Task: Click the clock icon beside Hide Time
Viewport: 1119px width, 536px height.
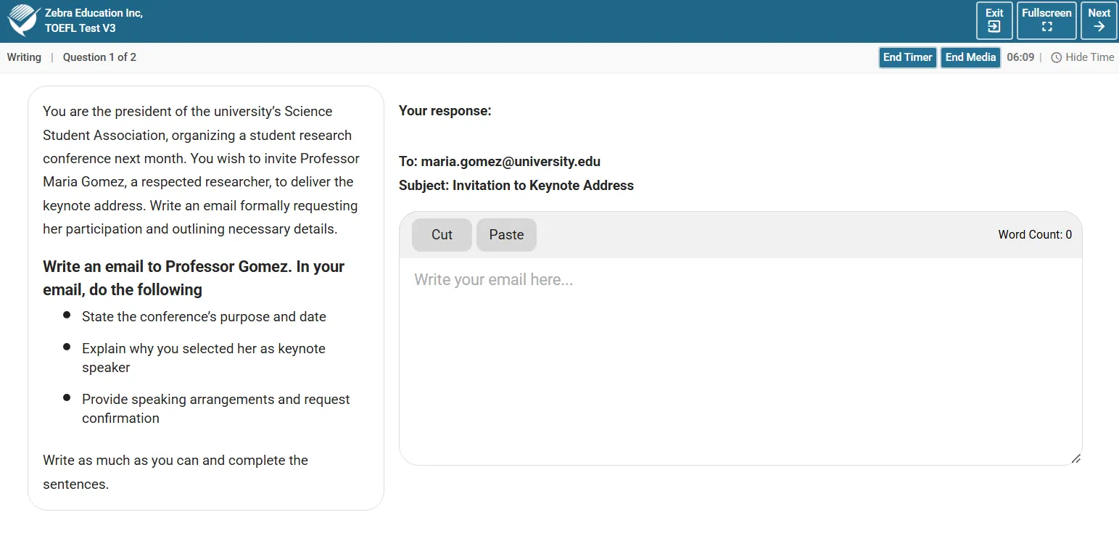Action: pyautogui.click(x=1056, y=57)
